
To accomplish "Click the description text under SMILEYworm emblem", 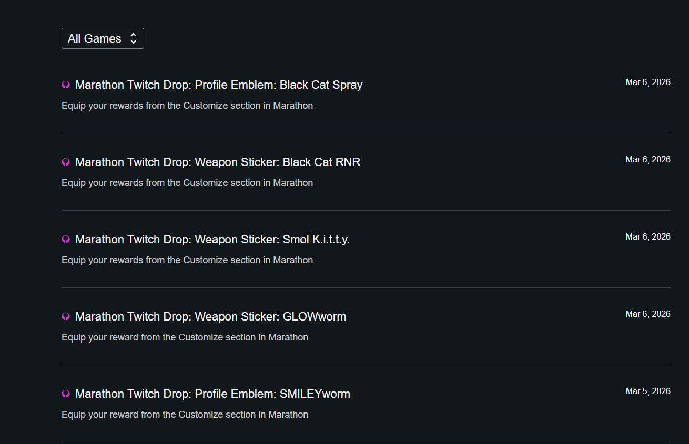I will (x=185, y=415).
